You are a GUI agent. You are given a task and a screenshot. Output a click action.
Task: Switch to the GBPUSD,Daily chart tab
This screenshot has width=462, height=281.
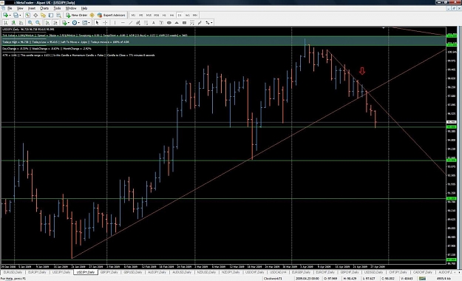click(133, 272)
